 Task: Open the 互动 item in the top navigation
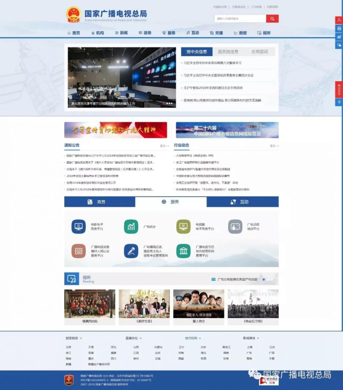(x=193, y=33)
